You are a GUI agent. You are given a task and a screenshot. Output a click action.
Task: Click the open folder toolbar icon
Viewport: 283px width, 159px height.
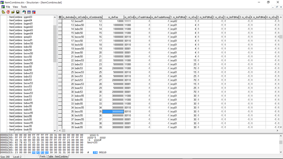tap(13, 12)
